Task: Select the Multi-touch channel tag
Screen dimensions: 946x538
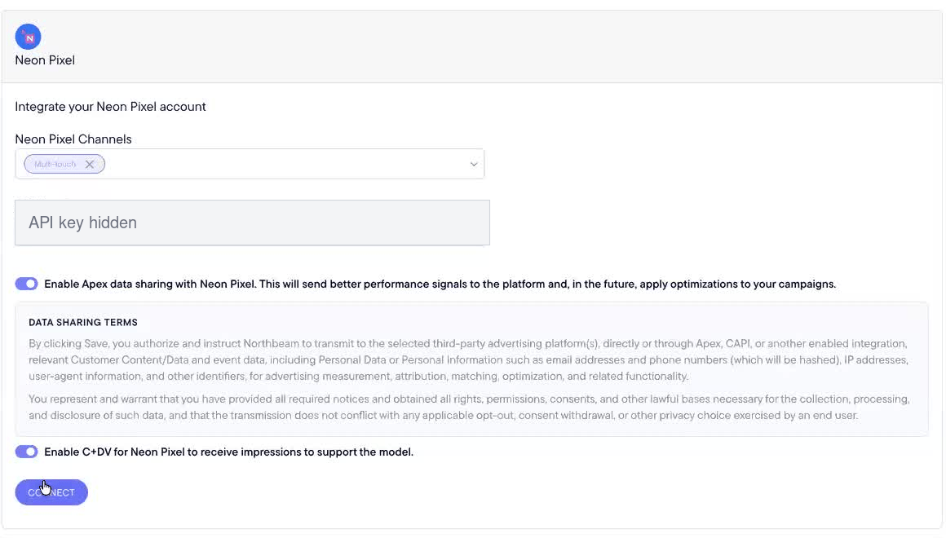Action: tap(55, 164)
